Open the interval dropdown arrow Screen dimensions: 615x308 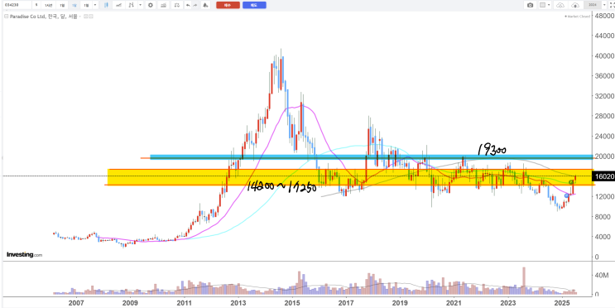95,5
